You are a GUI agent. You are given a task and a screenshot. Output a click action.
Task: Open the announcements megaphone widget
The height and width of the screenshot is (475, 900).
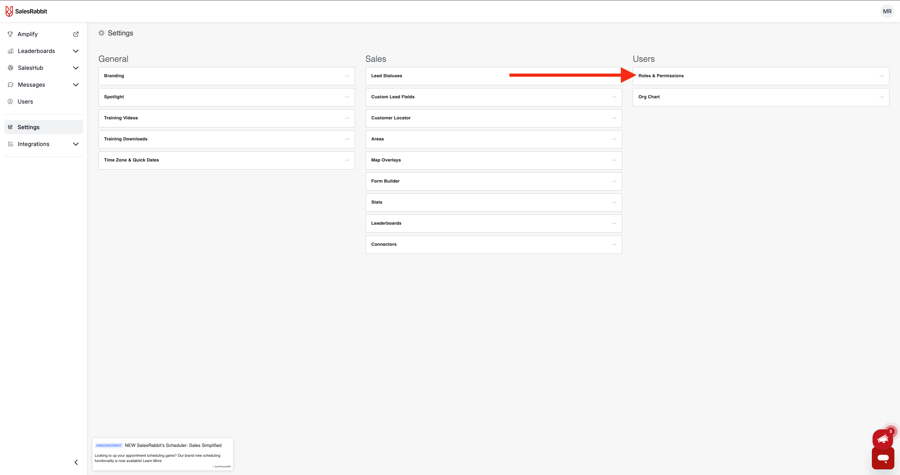883,439
